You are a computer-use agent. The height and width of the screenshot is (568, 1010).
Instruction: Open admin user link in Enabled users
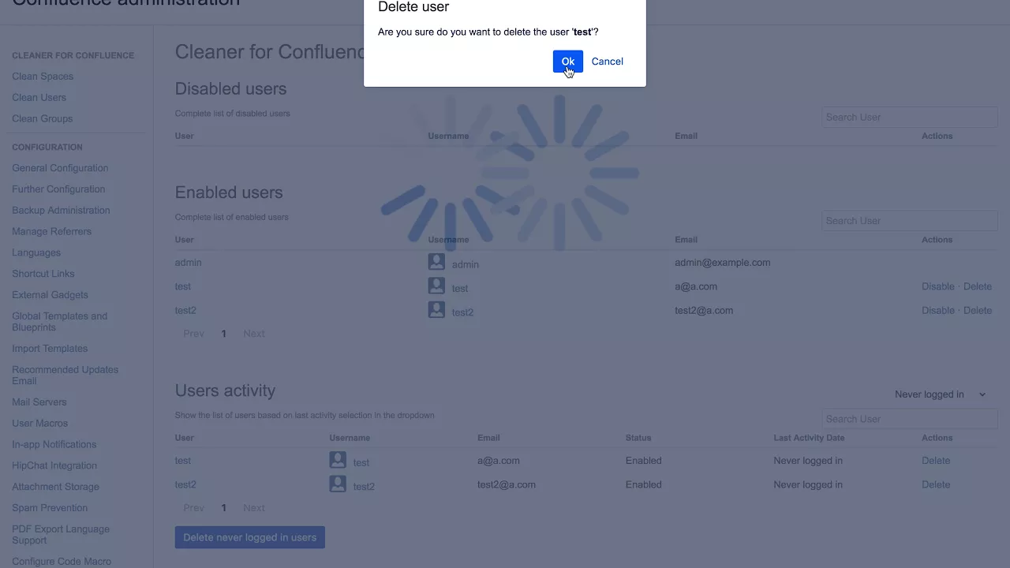tap(188, 263)
